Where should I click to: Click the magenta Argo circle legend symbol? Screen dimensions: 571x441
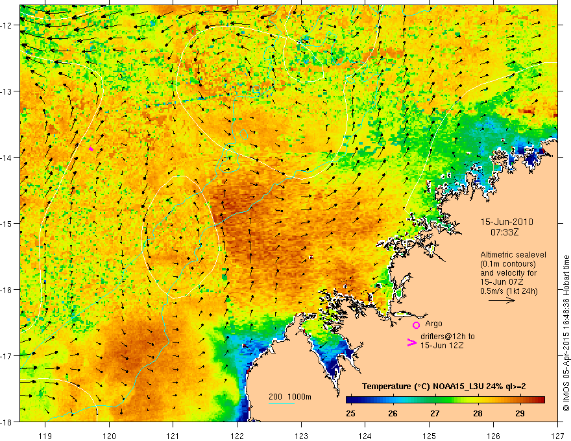416,325
